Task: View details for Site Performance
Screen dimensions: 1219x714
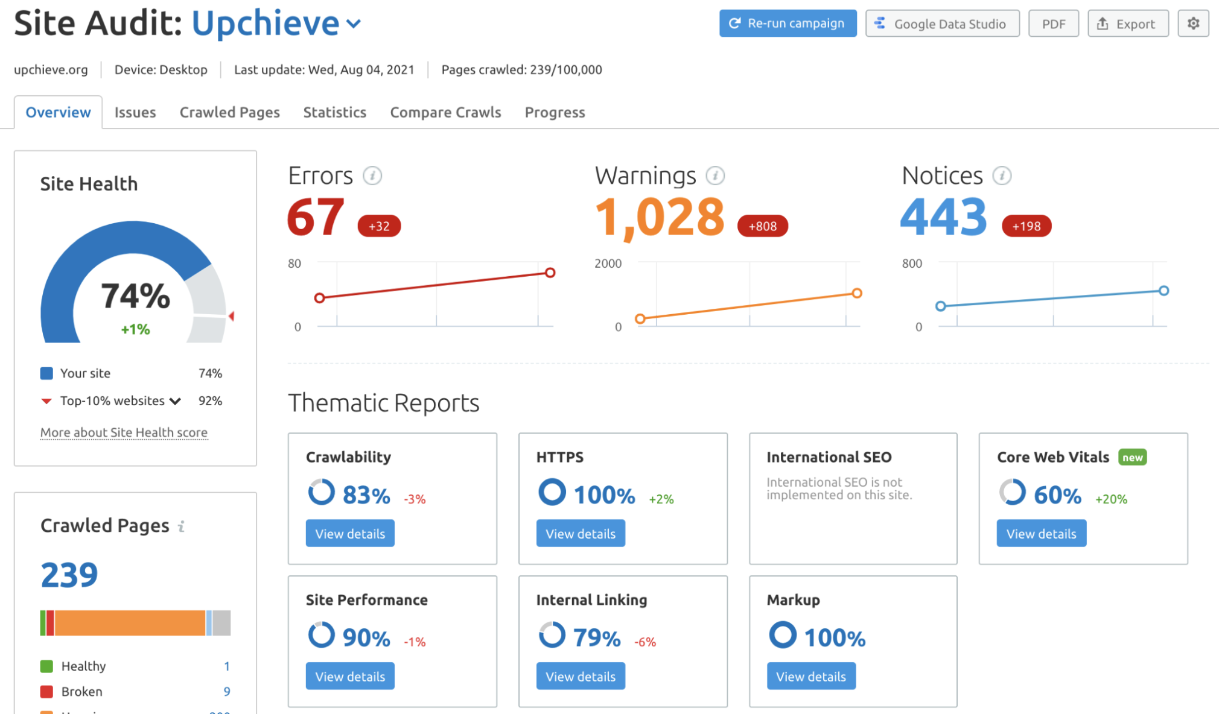Action: click(x=350, y=677)
